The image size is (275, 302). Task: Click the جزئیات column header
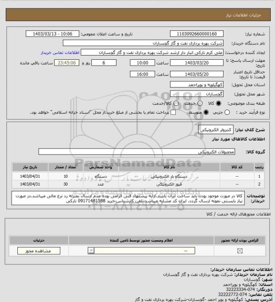(x=39, y=240)
